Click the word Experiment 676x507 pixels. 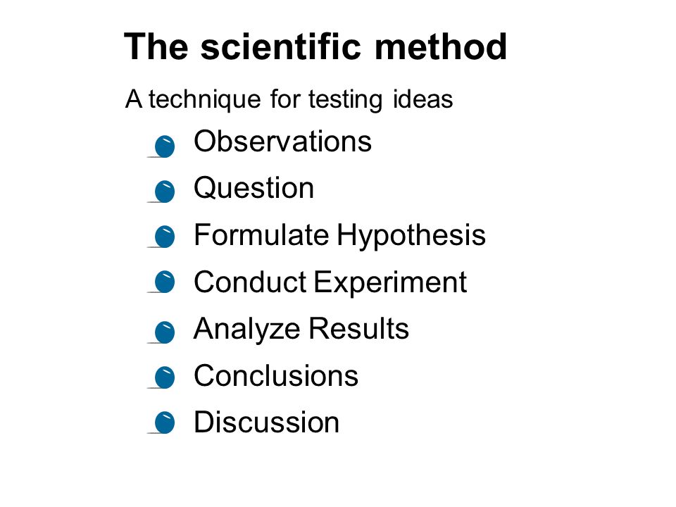(390, 283)
